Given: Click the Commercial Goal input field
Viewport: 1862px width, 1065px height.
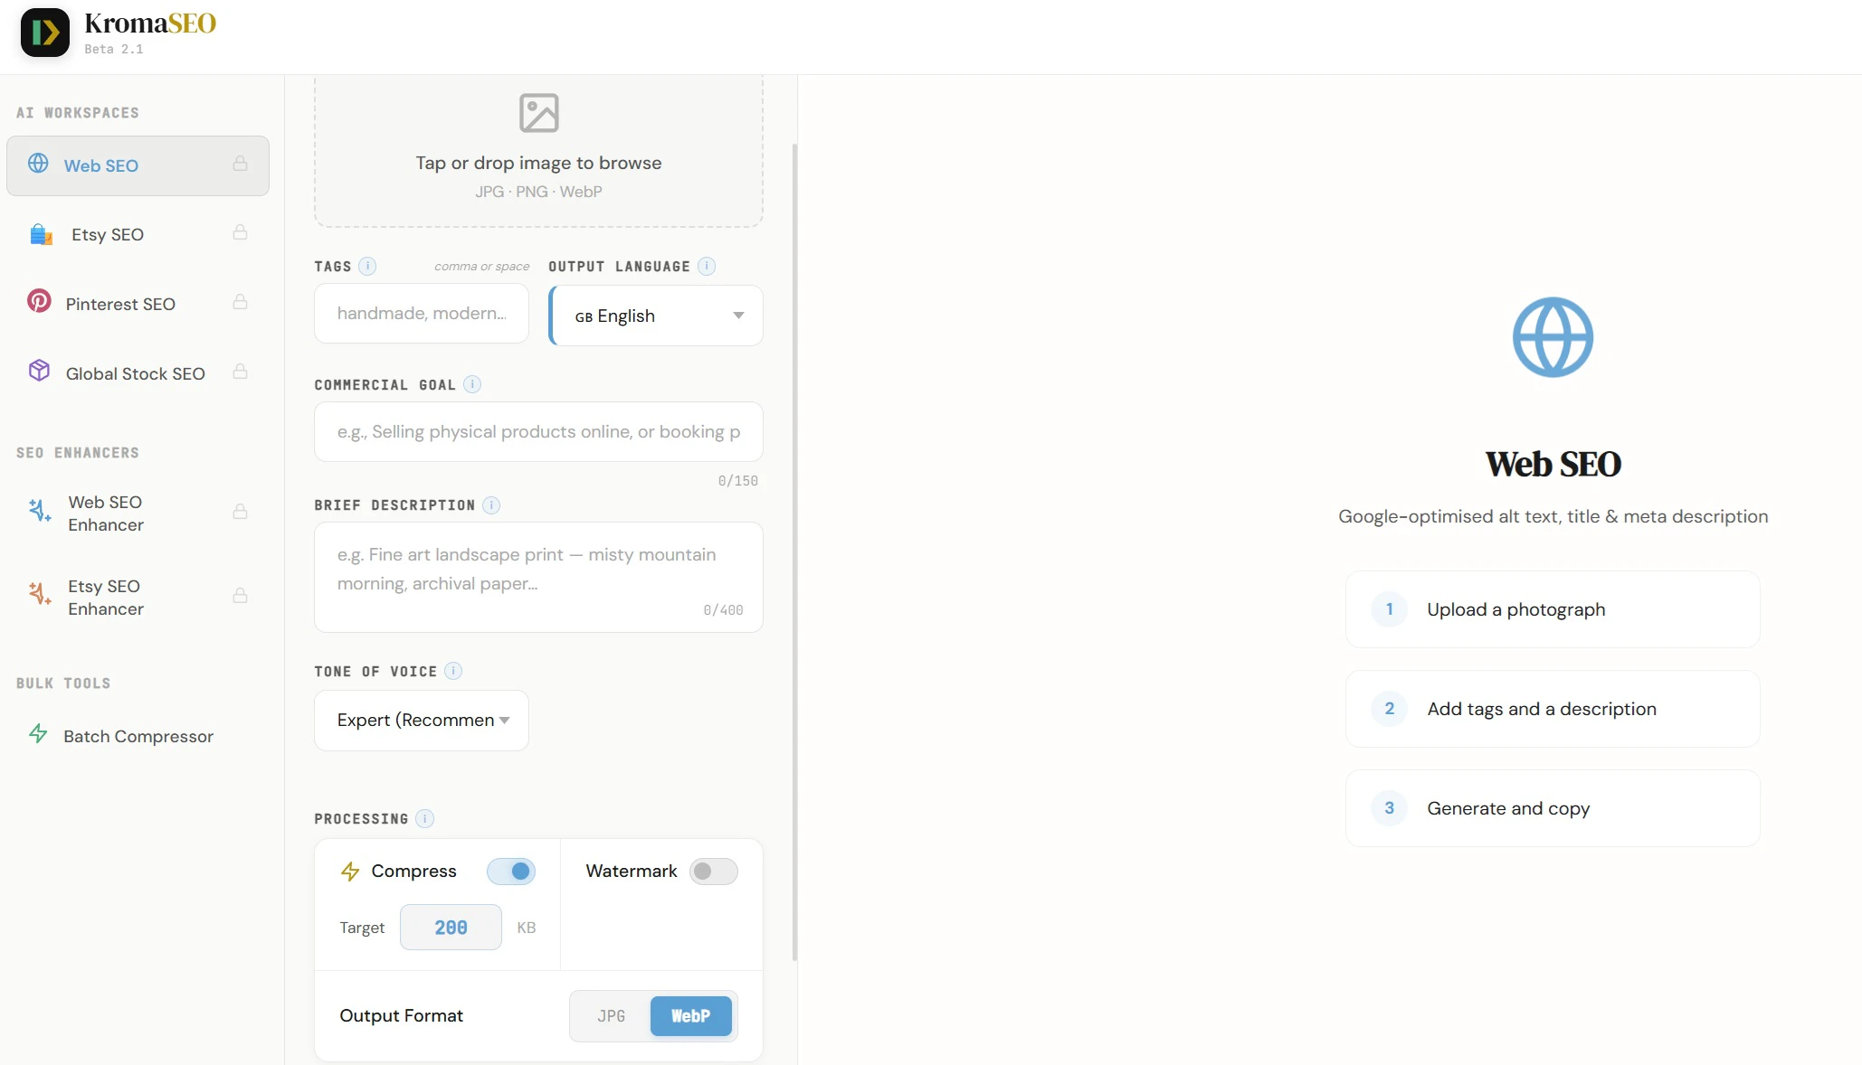Looking at the screenshot, I should click(538, 432).
